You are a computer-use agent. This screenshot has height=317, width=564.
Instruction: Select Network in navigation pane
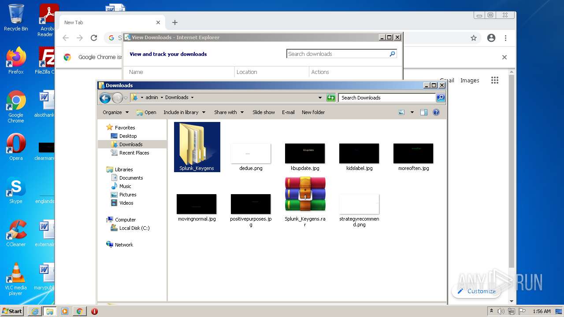[x=124, y=245]
